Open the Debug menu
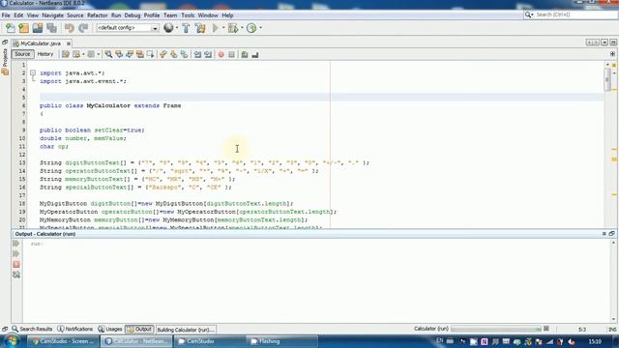The height and width of the screenshot is (348, 619). pyautogui.click(x=133, y=15)
